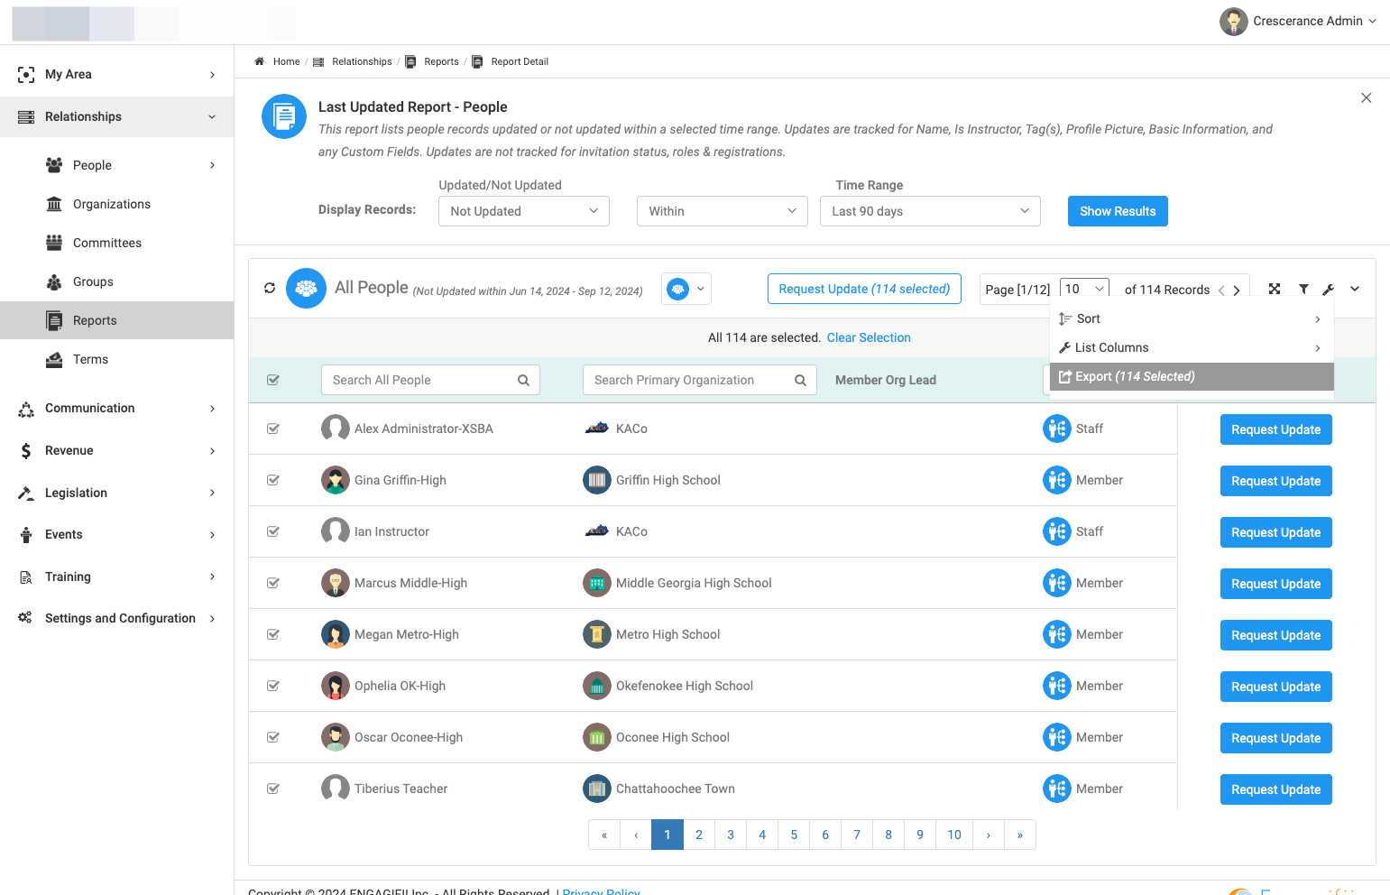Choose Export (114 Selected) menu item

pyautogui.click(x=1192, y=376)
